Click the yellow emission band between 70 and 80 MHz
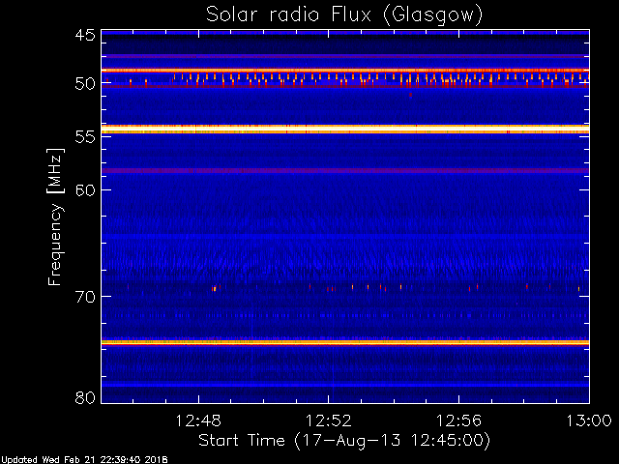Viewport: 619px width, 464px height. 345,342
